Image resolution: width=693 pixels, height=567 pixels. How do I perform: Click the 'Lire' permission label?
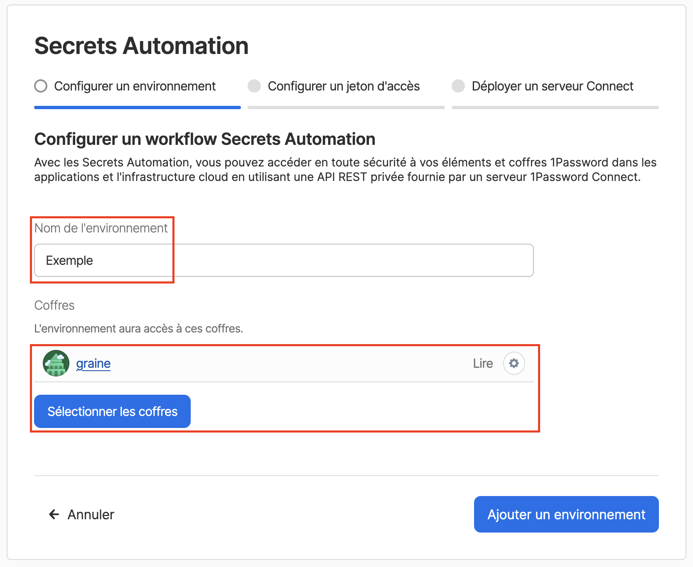tap(483, 364)
